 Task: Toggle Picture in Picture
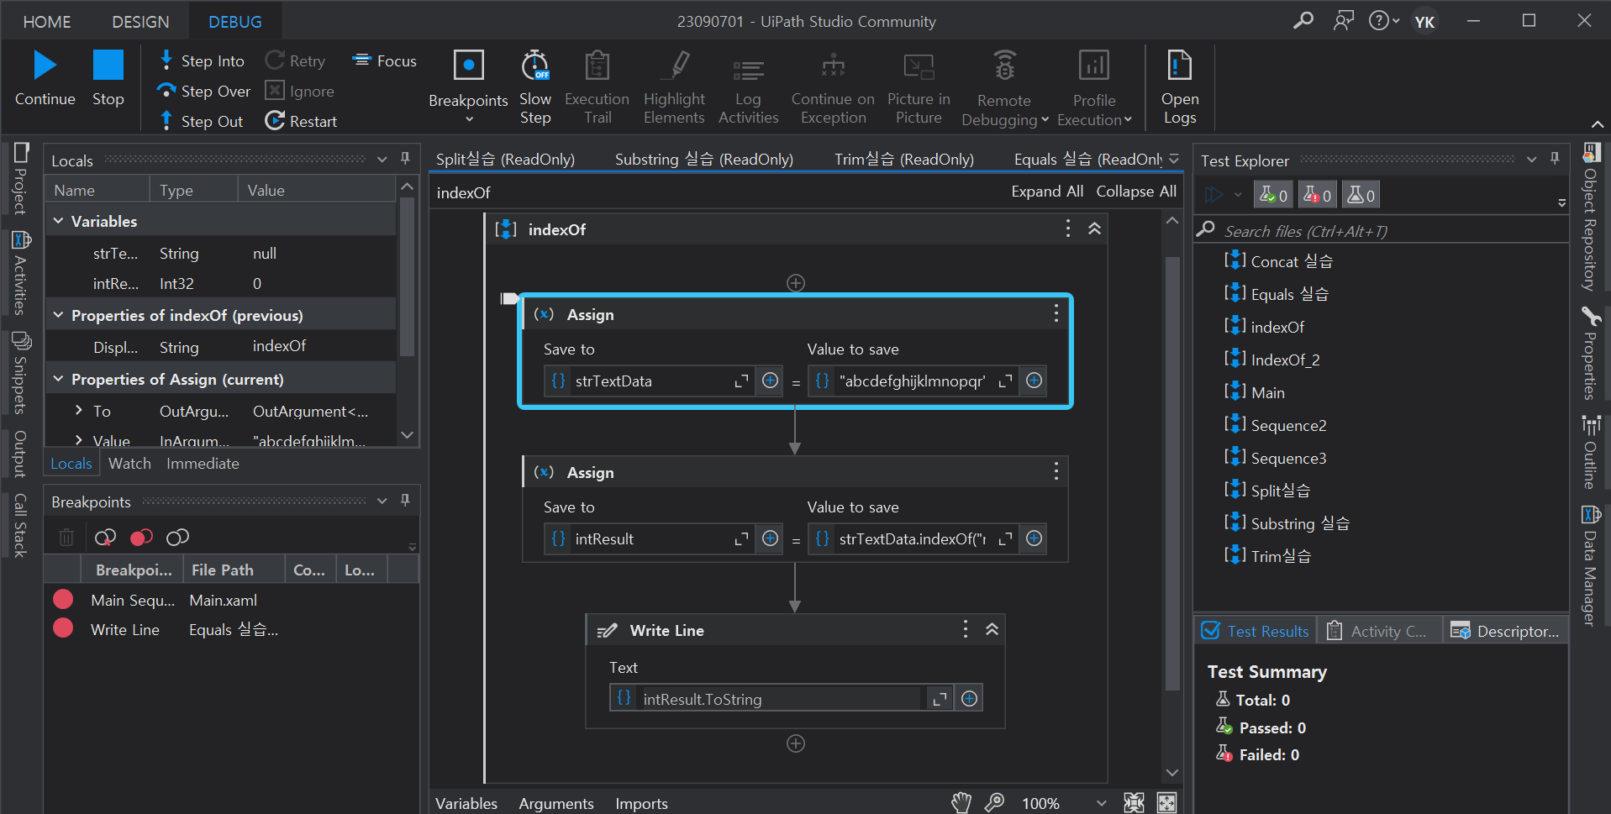tap(919, 87)
